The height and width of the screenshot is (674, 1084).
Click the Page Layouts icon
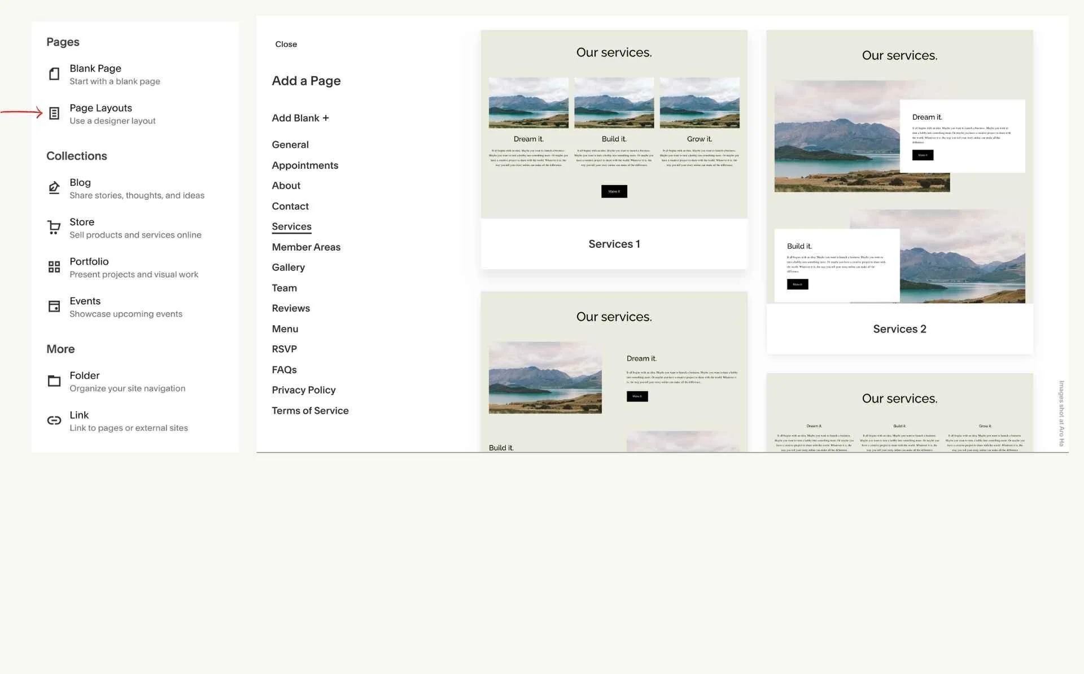tap(54, 113)
